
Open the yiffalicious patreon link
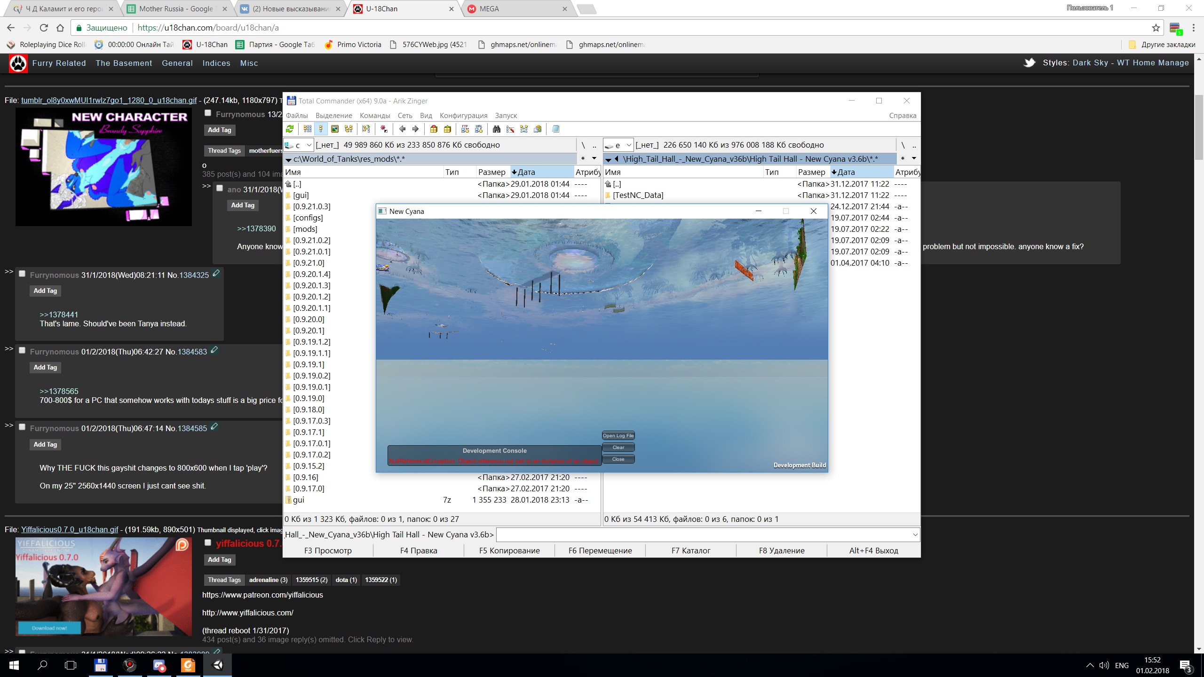tap(262, 595)
